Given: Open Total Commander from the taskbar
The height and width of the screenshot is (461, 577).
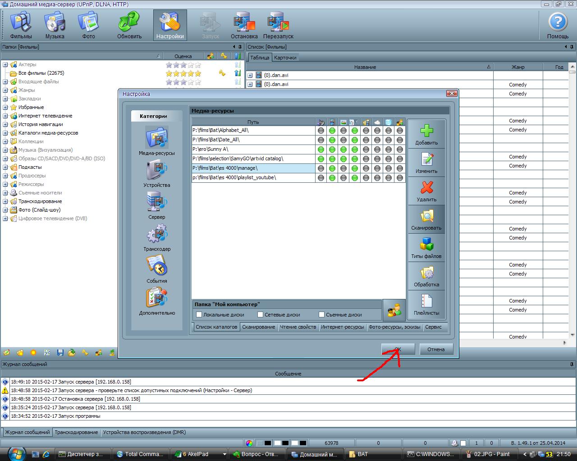Looking at the screenshot, I should click(x=140, y=454).
